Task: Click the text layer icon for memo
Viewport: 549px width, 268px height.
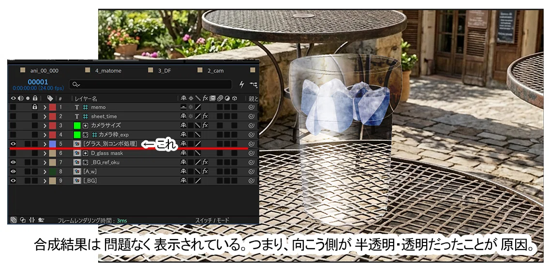Action: point(77,107)
